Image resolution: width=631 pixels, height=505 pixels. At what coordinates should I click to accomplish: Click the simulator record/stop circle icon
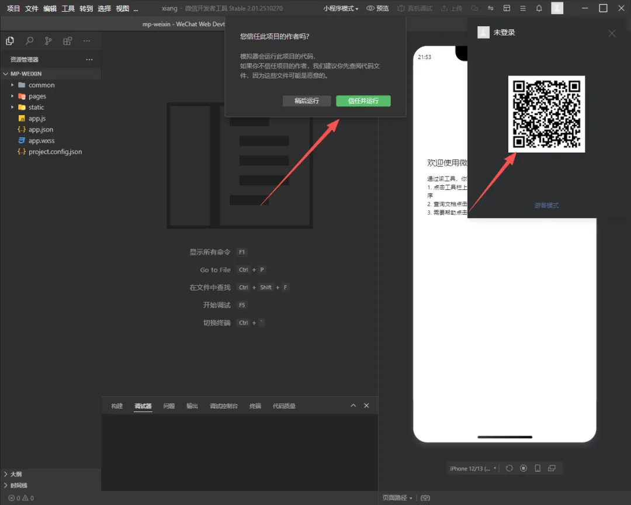(523, 468)
